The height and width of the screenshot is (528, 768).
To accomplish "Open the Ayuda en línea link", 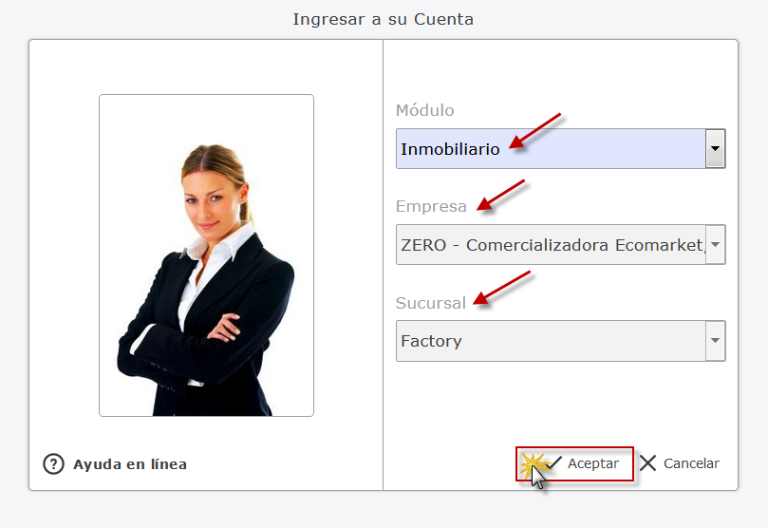I will click(x=130, y=464).
